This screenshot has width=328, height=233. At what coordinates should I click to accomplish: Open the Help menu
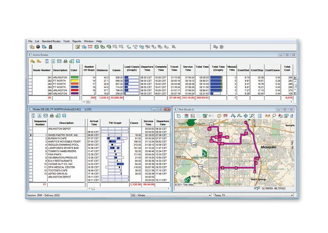click(x=99, y=41)
